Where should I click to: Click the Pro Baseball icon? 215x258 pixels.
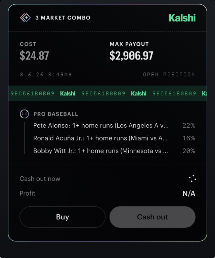(x=24, y=114)
